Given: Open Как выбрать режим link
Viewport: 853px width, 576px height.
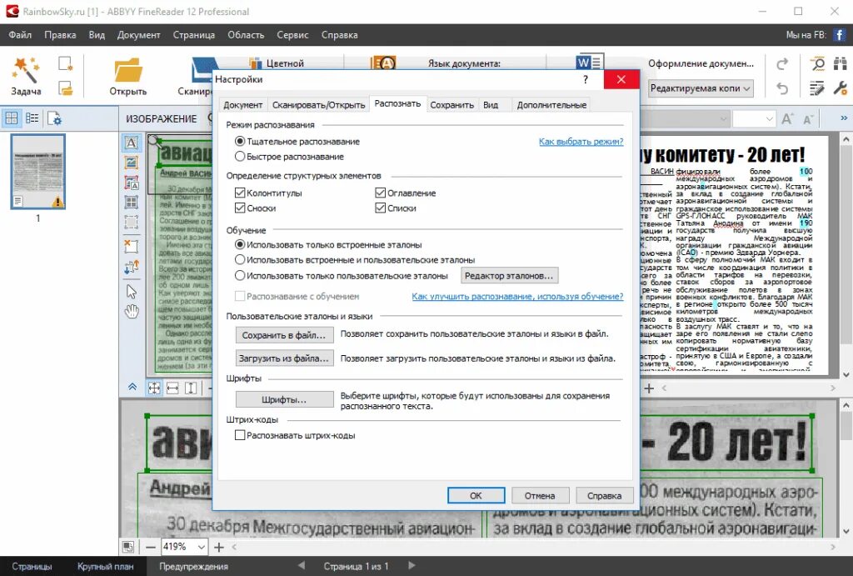Looking at the screenshot, I should coord(581,142).
